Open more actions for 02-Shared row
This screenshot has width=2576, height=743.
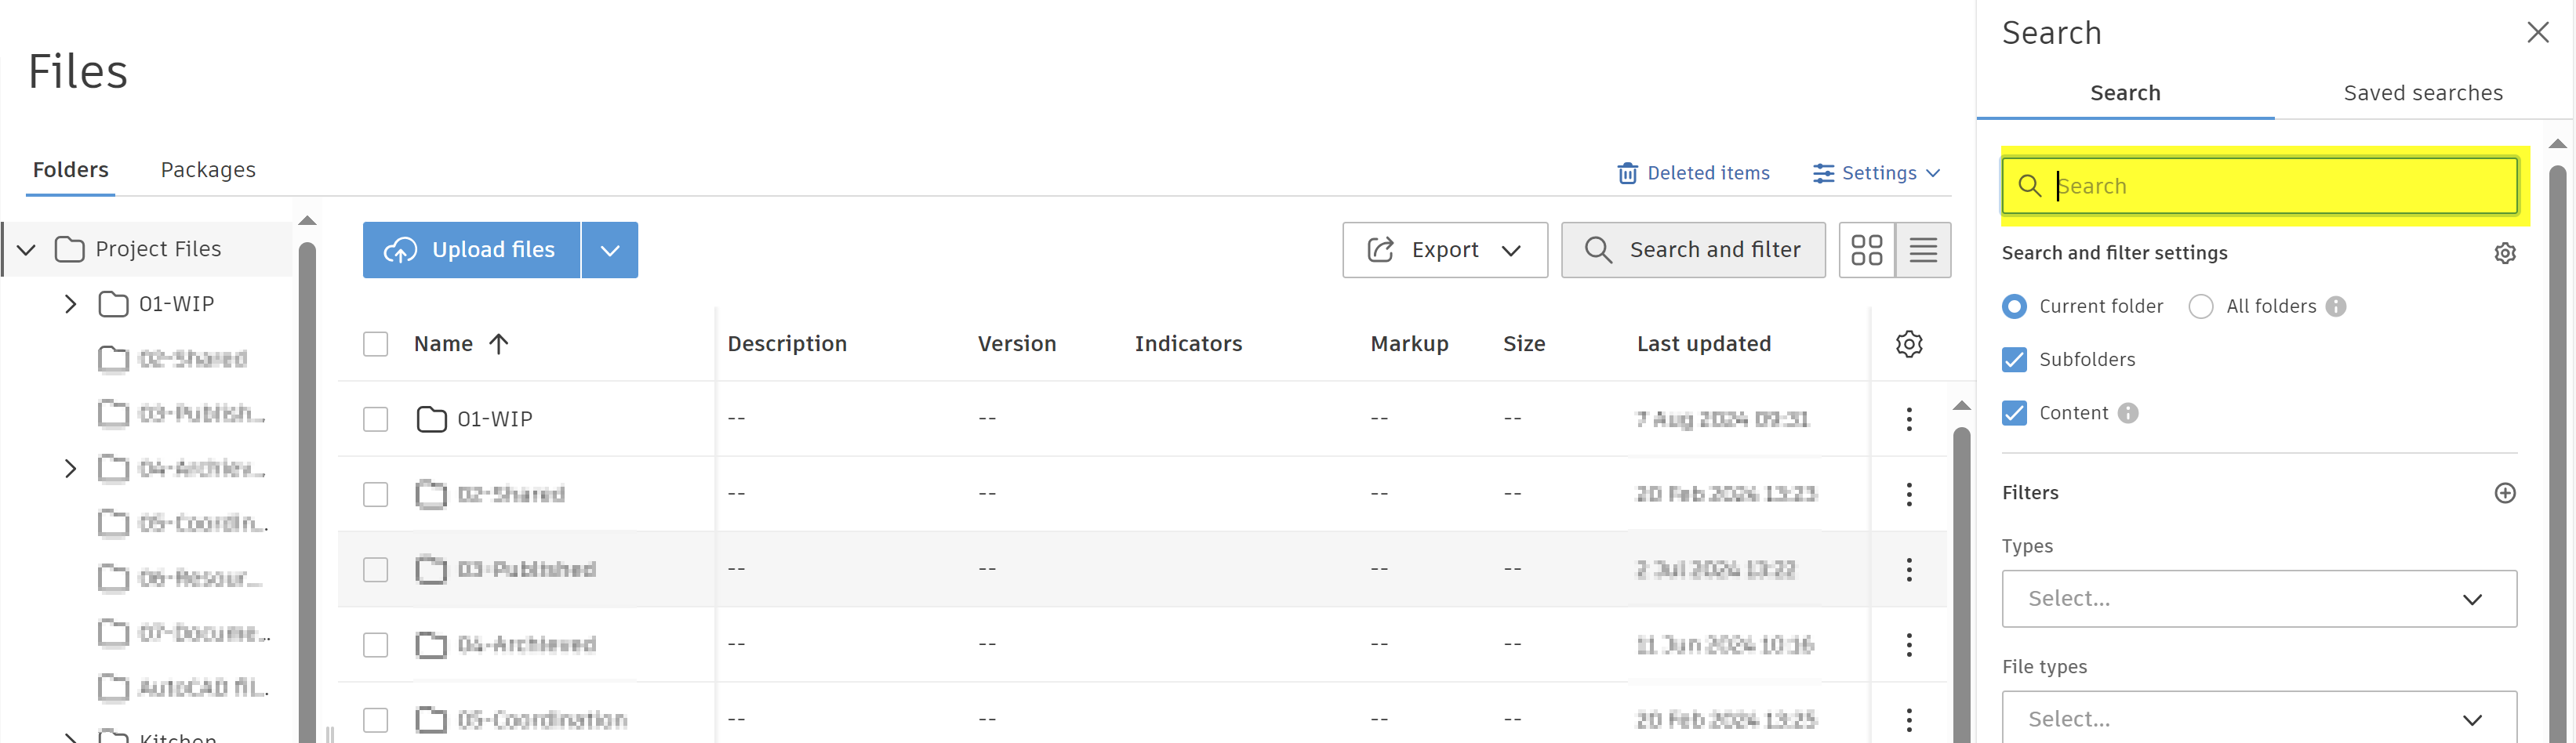(x=1909, y=494)
